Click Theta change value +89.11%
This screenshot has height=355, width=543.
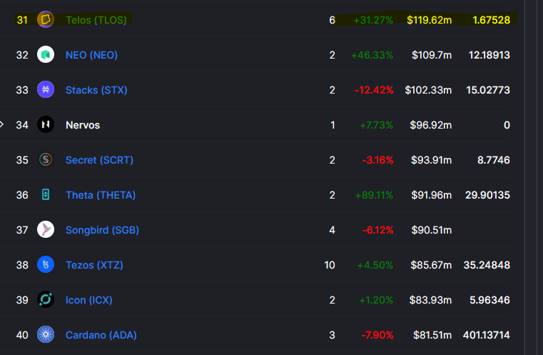coord(375,195)
